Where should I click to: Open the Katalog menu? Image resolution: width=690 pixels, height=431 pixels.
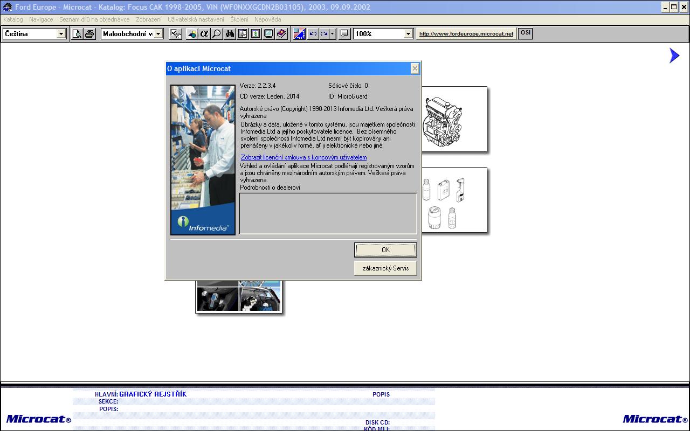coord(13,19)
